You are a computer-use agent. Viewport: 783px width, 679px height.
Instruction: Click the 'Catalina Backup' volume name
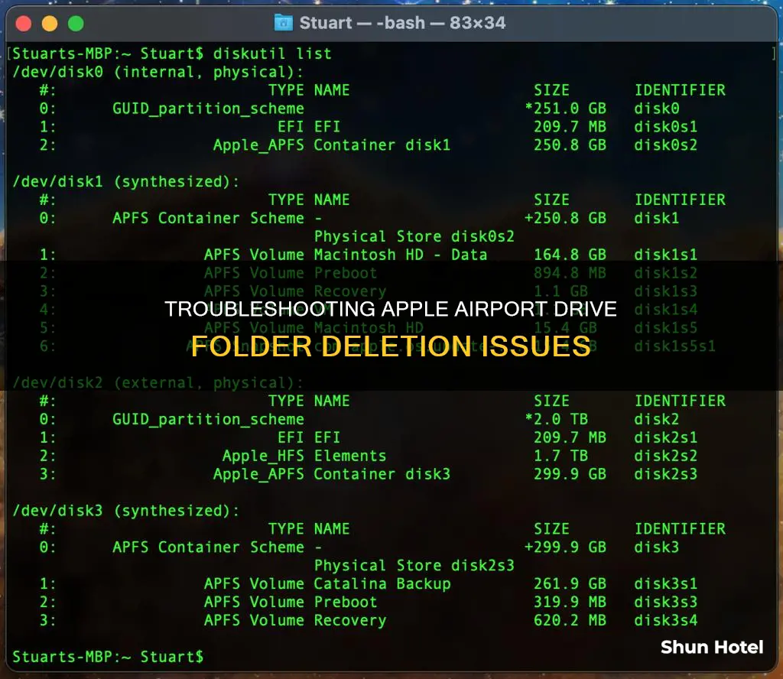[x=382, y=583]
